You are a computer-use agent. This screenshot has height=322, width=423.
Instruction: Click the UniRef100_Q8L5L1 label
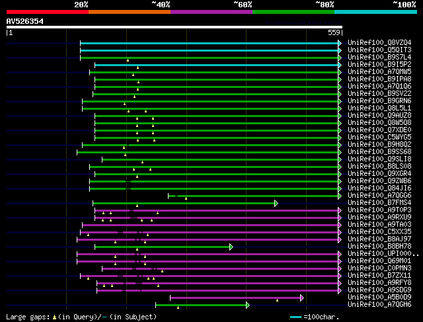[x=379, y=108]
